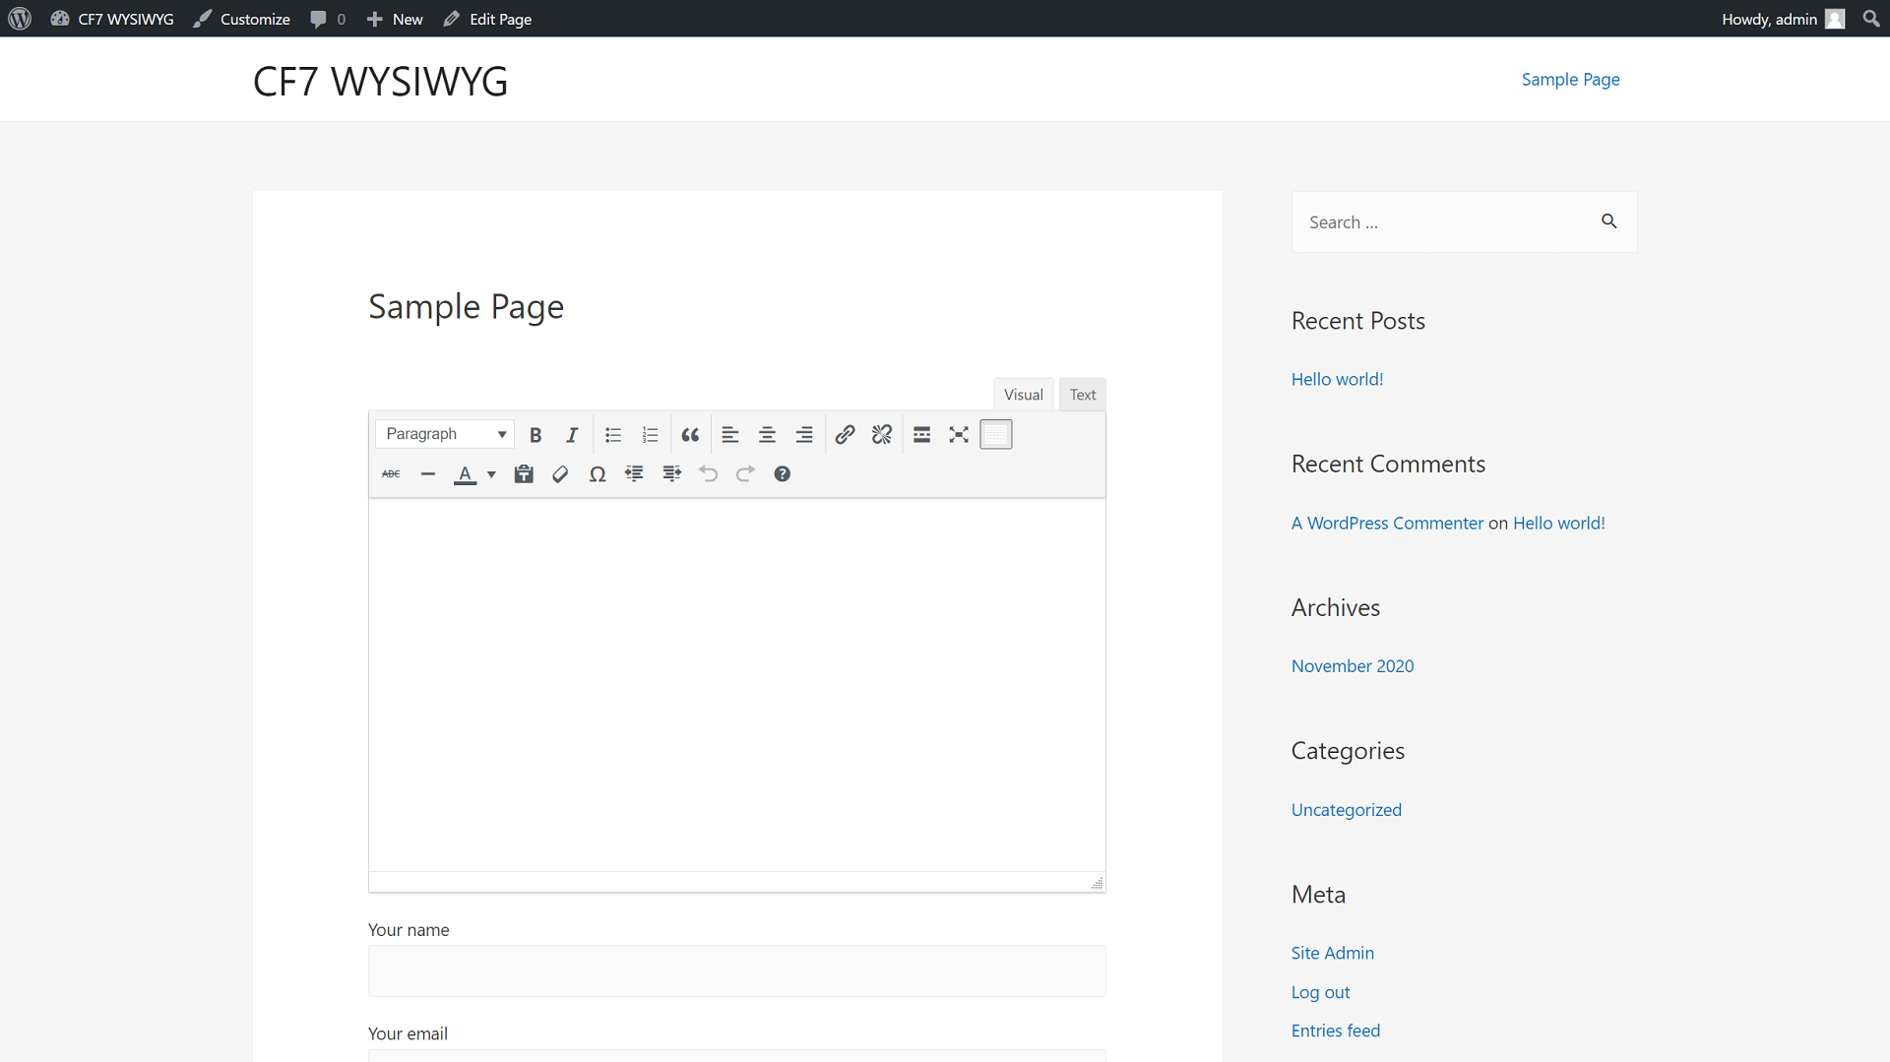Open Howdy, admin account menu
The image size is (1890, 1062).
click(1784, 19)
